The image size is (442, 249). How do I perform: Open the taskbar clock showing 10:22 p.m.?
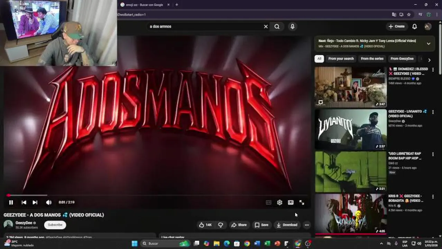click(x=430, y=243)
